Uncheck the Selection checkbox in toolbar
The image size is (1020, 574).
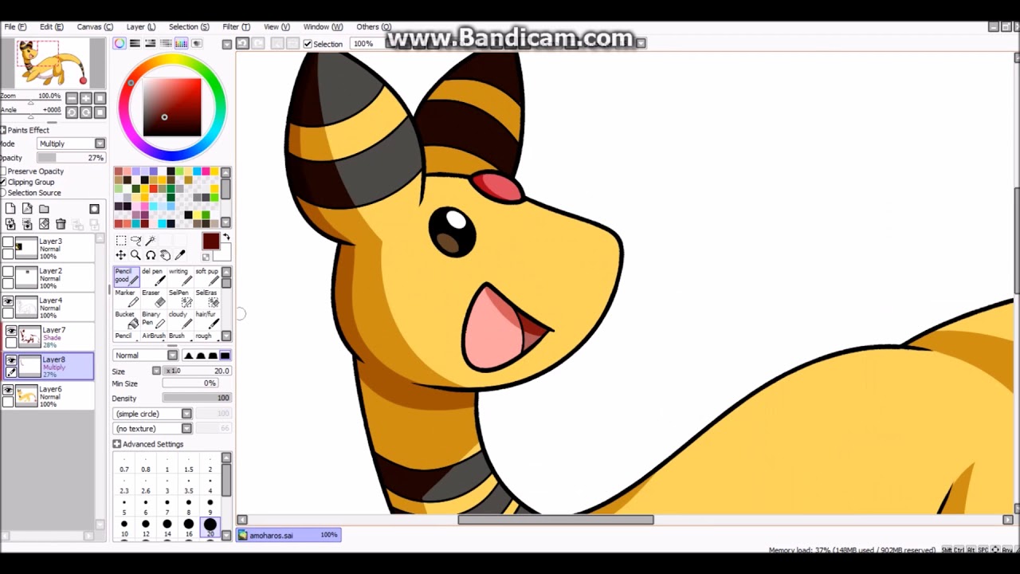(x=308, y=44)
